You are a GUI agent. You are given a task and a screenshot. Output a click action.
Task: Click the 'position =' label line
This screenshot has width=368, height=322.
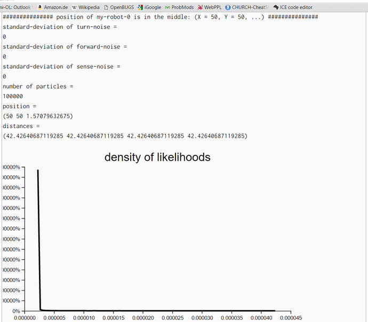coord(19,106)
